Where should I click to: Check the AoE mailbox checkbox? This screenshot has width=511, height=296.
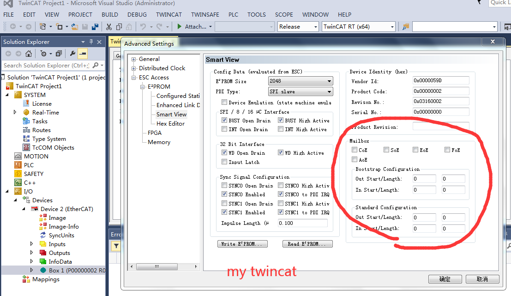point(355,159)
